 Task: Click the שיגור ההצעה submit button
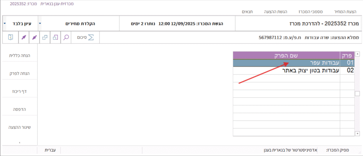pos(19,127)
